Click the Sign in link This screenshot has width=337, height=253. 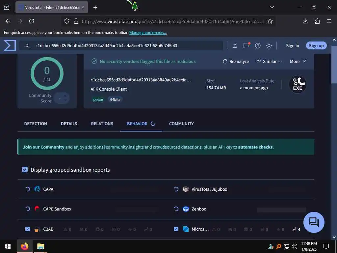pyautogui.click(x=293, y=45)
